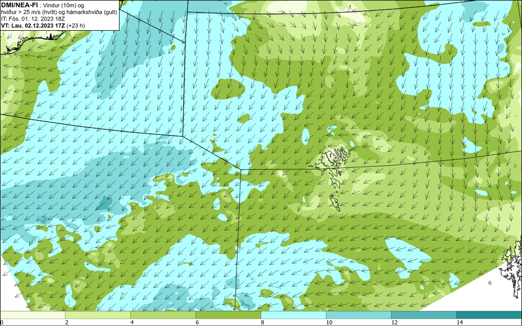Click the '(+23 h)' forecast offset text
The image size is (522, 326).
76,26
